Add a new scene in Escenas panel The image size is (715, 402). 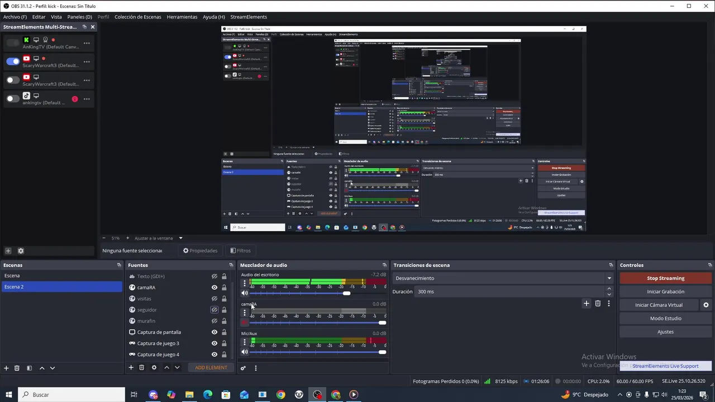coord(6,368)
